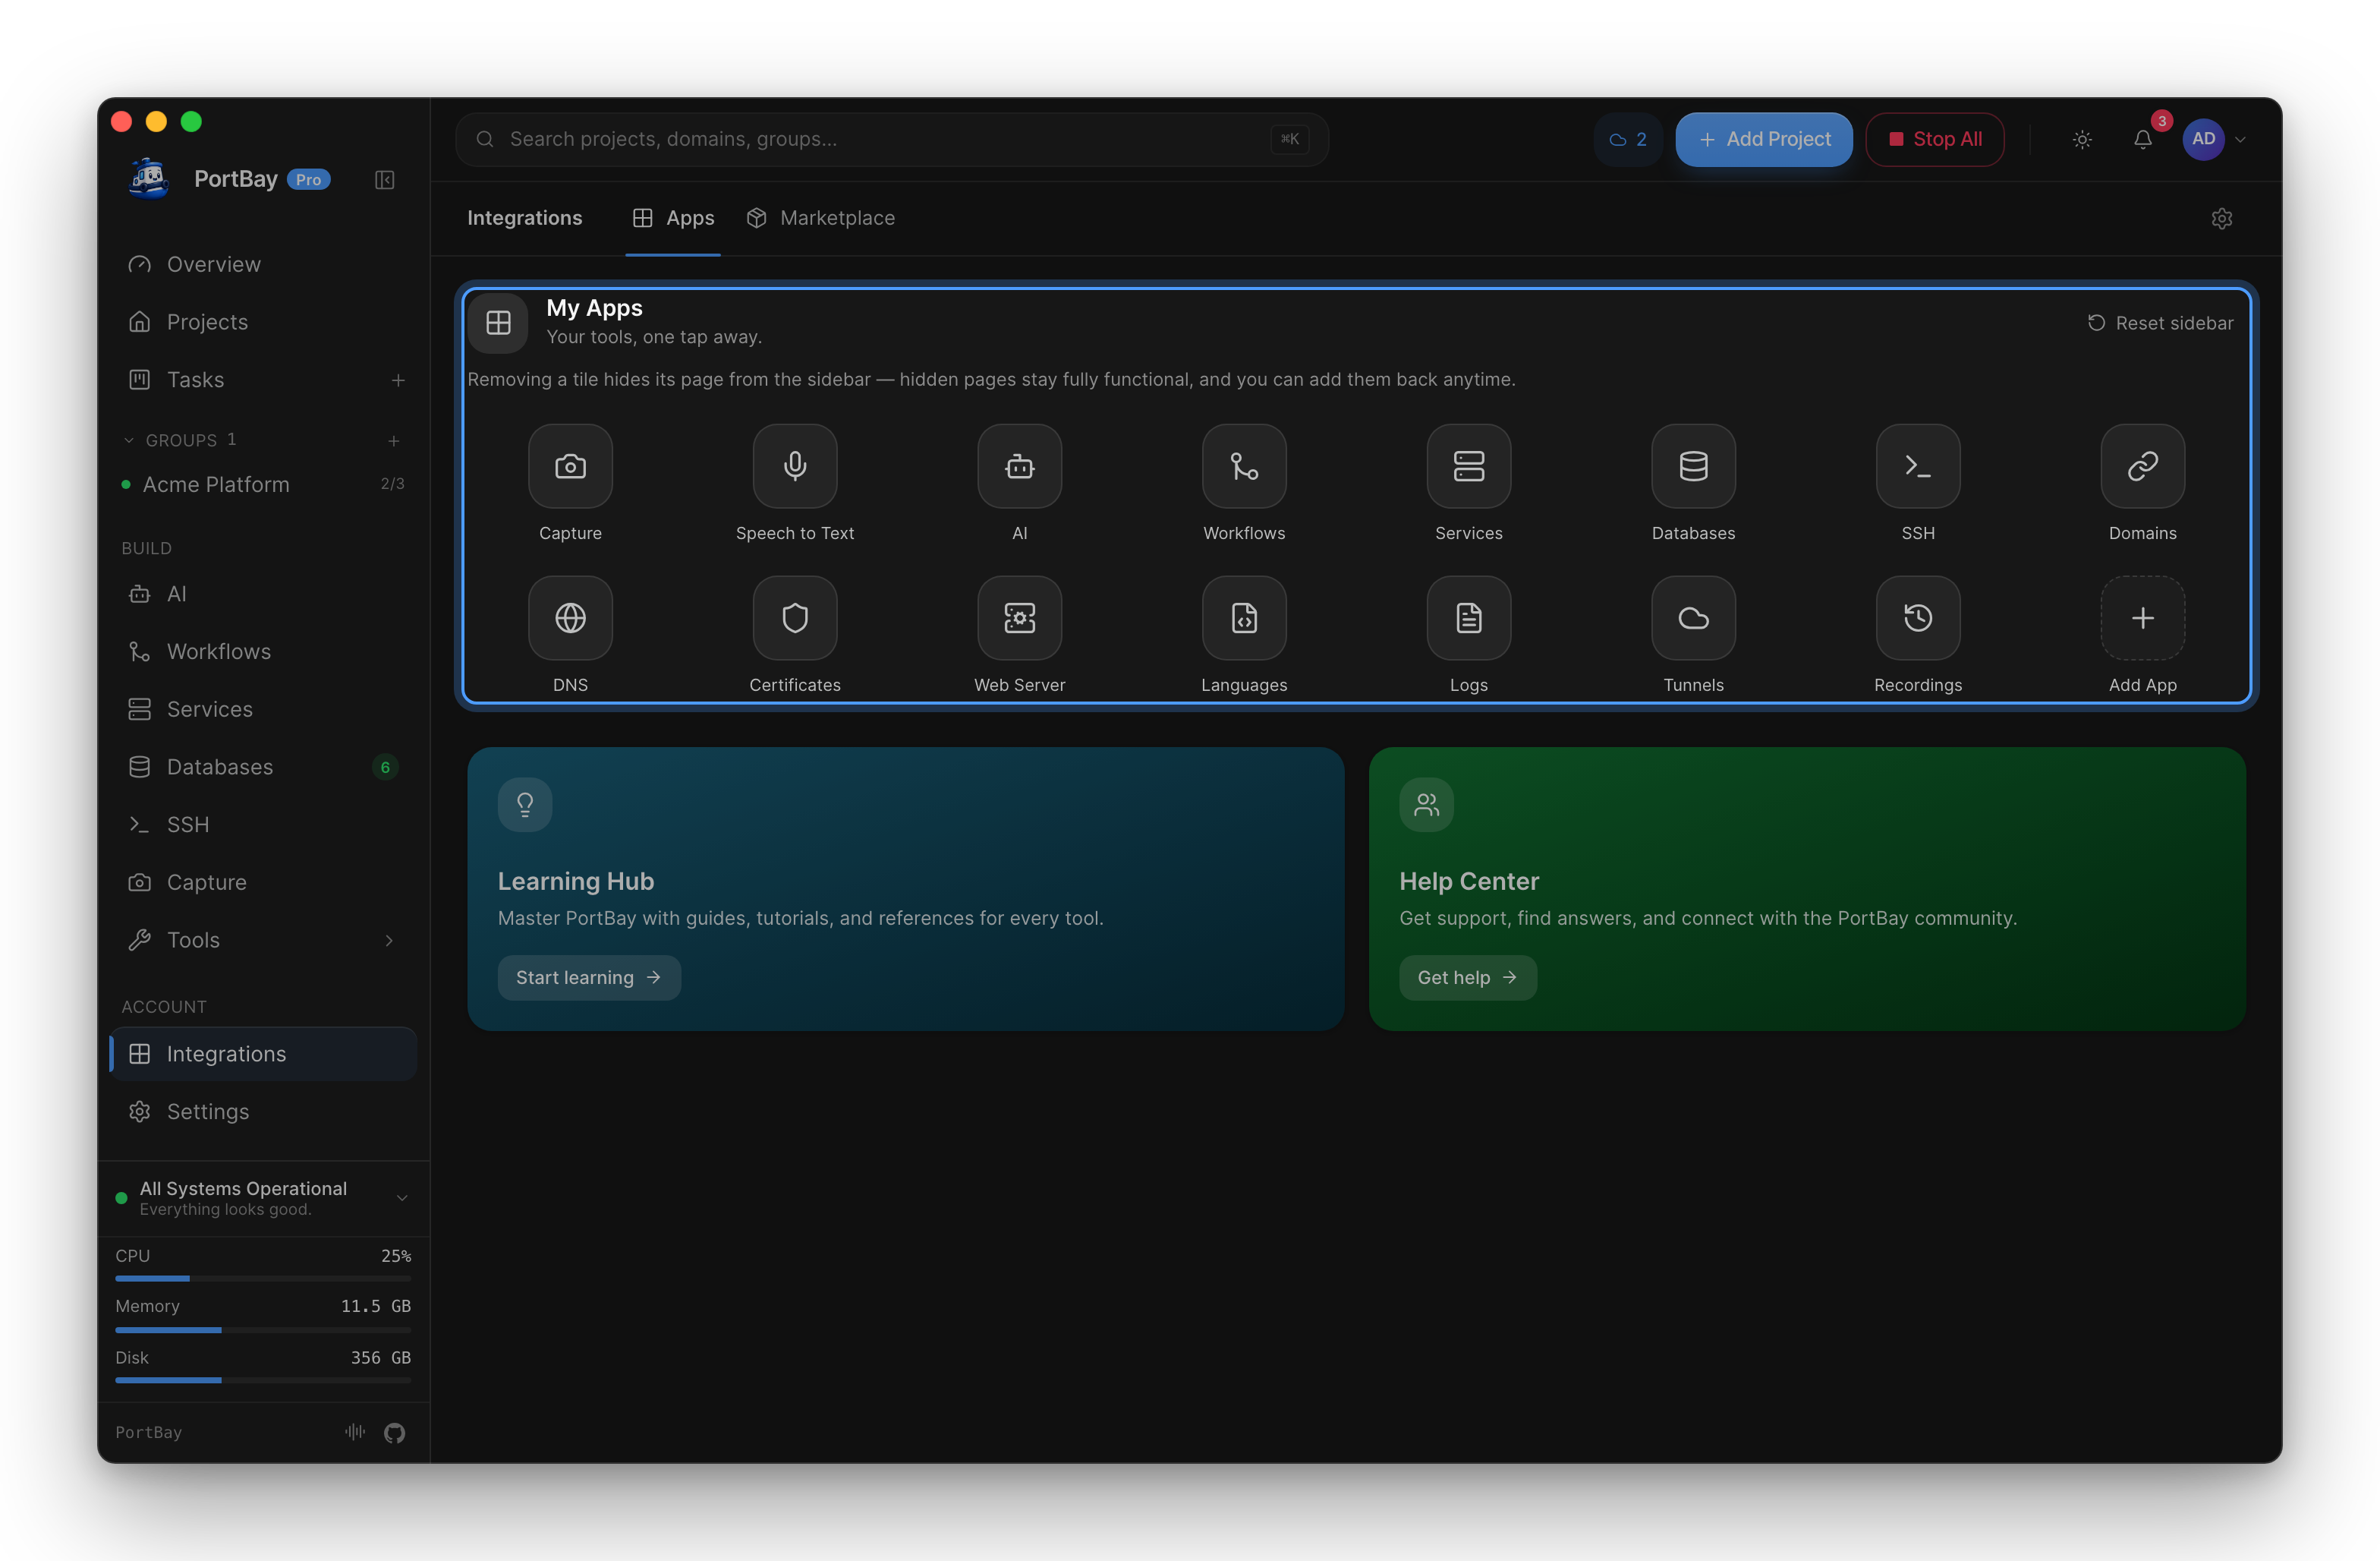Click the Add Project button
The height and width of the screenshot is (1561, 2380).
(x=1763, y=139)
